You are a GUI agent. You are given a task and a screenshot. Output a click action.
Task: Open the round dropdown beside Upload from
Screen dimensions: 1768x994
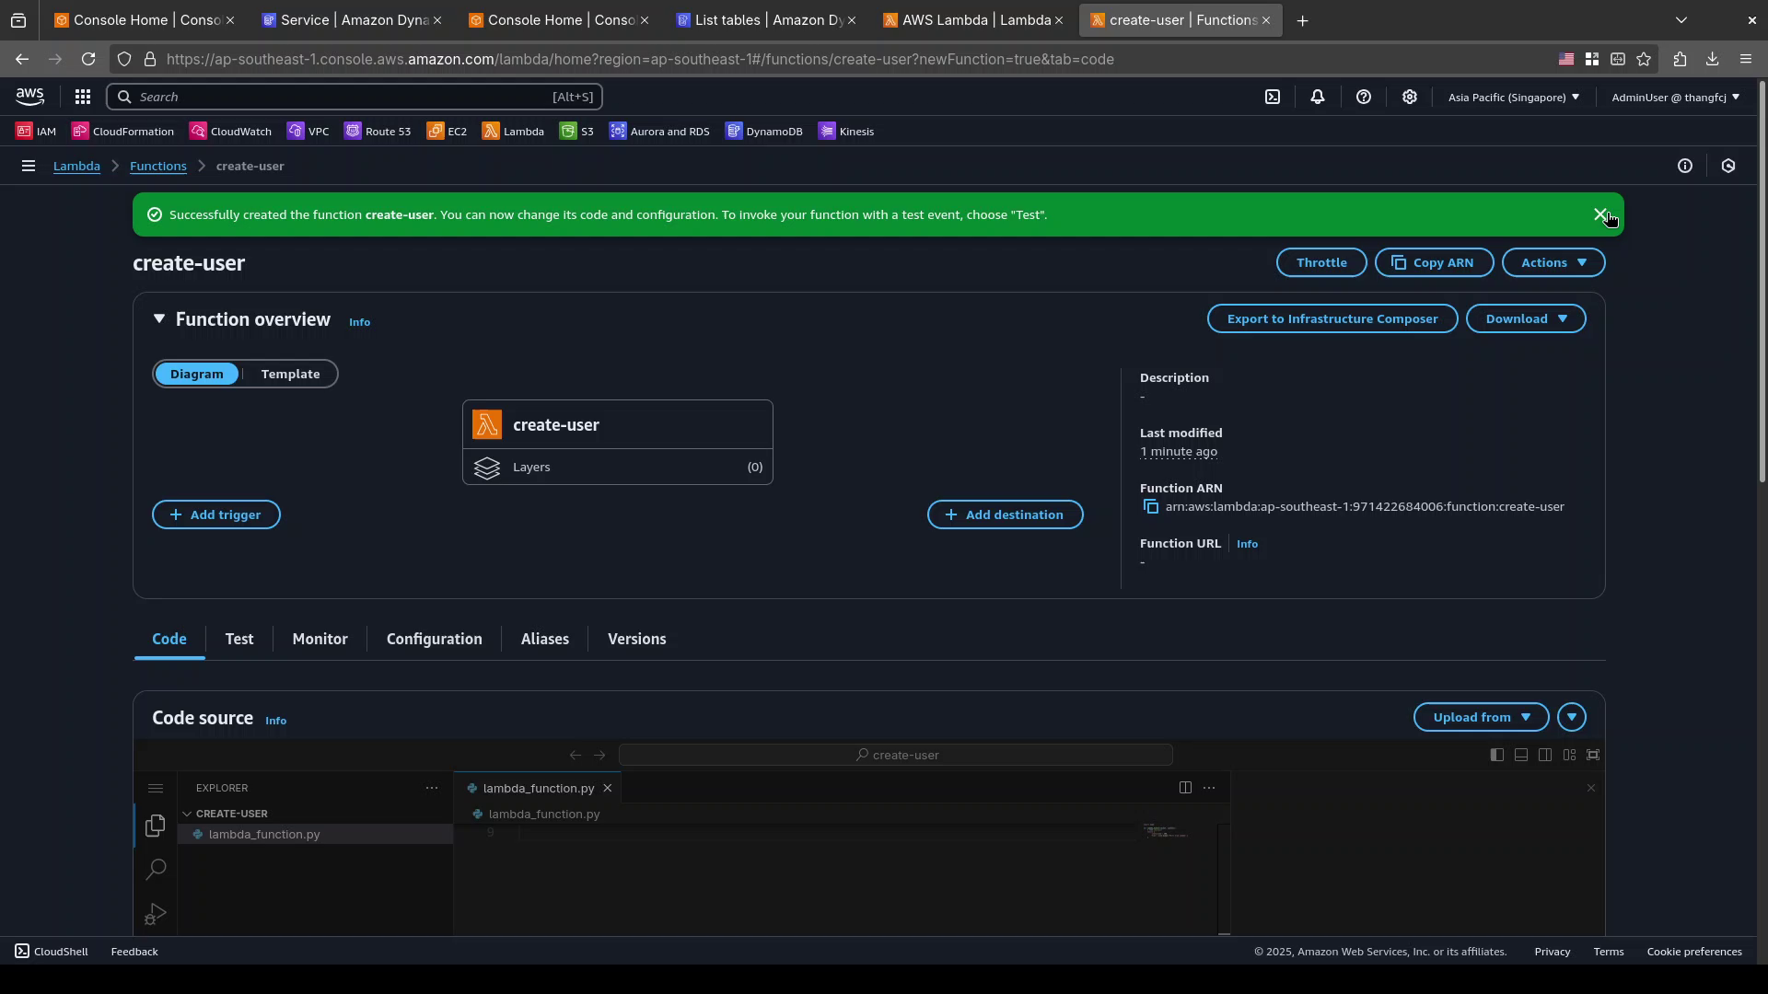pyautogui.click(x=1572, y=718)
